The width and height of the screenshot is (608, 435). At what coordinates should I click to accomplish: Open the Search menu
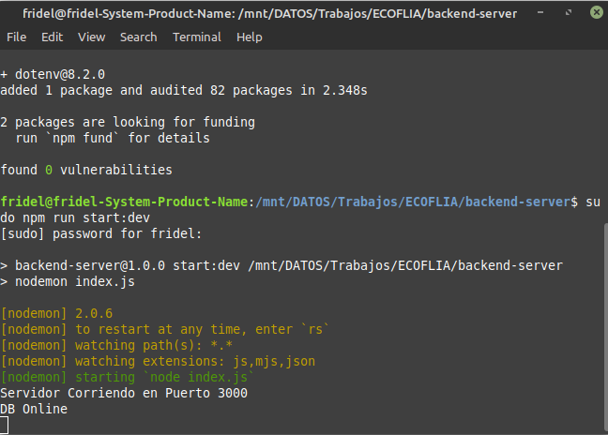coord(139,37)
